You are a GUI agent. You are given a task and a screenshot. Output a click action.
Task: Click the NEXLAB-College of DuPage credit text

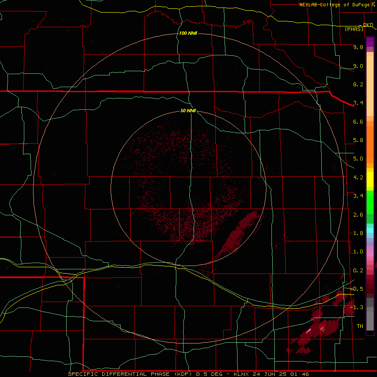tap(335, 5)
